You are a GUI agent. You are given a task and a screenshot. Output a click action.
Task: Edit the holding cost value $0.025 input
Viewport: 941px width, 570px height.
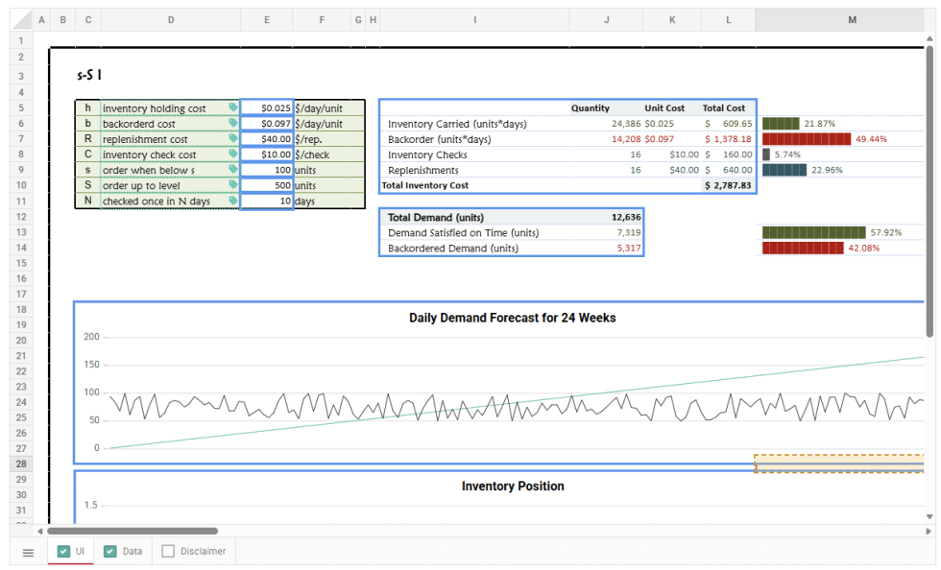267,108
